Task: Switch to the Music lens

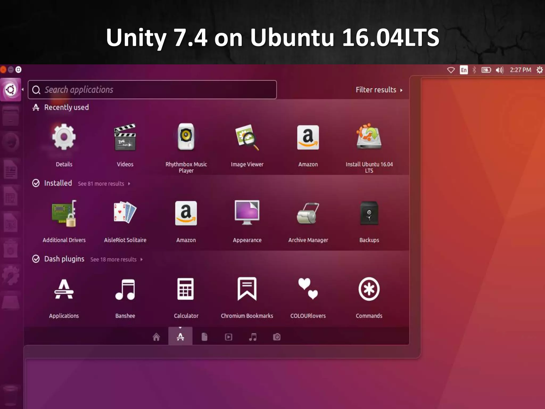Action: tap(253, 337)
